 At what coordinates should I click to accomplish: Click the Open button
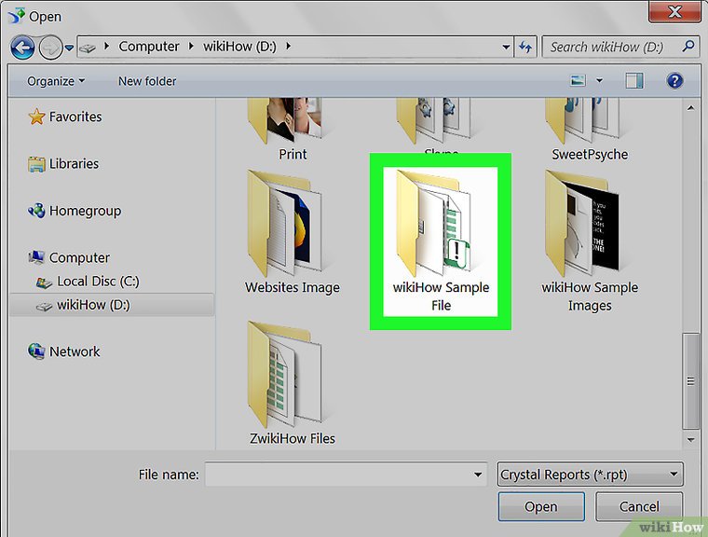(541, 507)
